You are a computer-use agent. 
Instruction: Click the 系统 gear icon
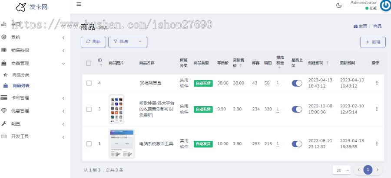tap(4, 37)
